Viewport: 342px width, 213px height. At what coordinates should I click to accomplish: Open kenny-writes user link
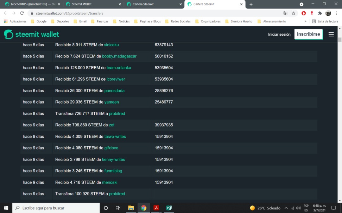[113, 160]
